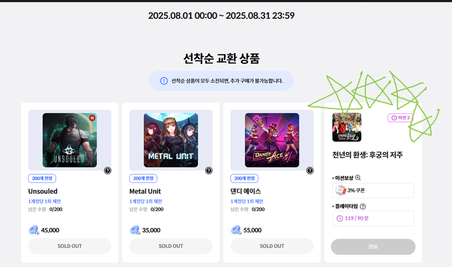Open the Metal Unit game cover image
452x267 pixels.
(171, 140)
